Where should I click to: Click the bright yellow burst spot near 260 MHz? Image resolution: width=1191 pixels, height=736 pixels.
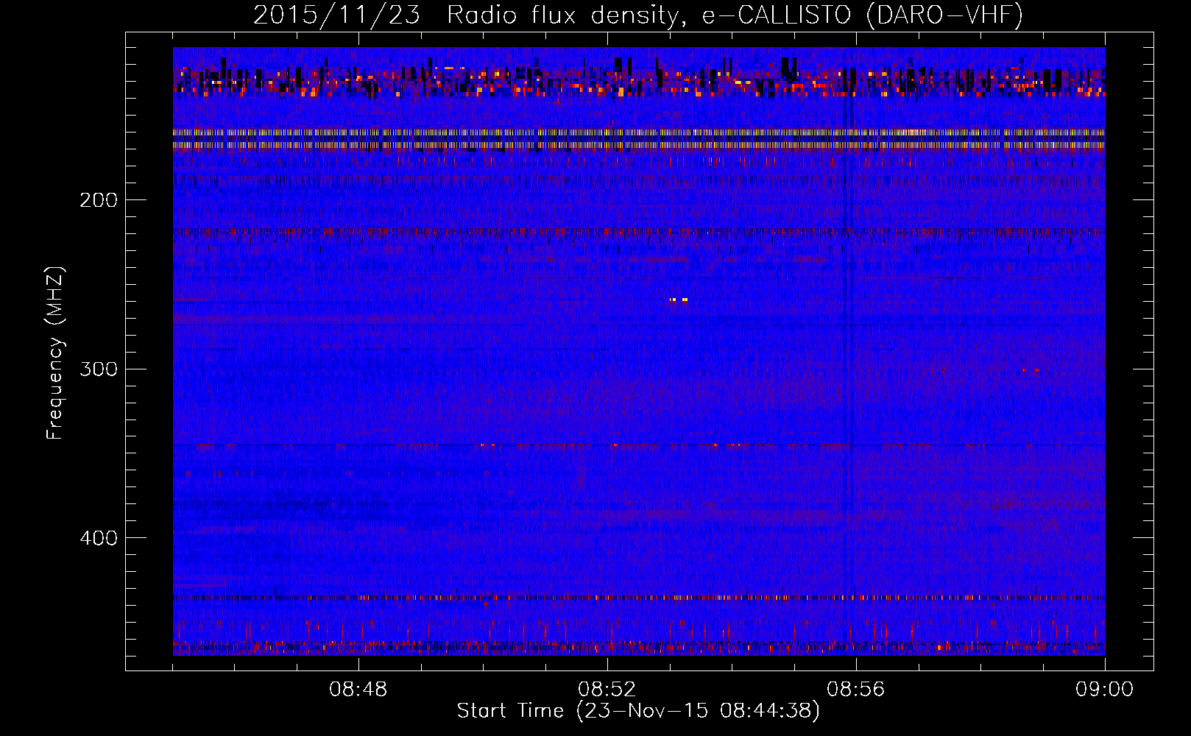tap(679, 300)
